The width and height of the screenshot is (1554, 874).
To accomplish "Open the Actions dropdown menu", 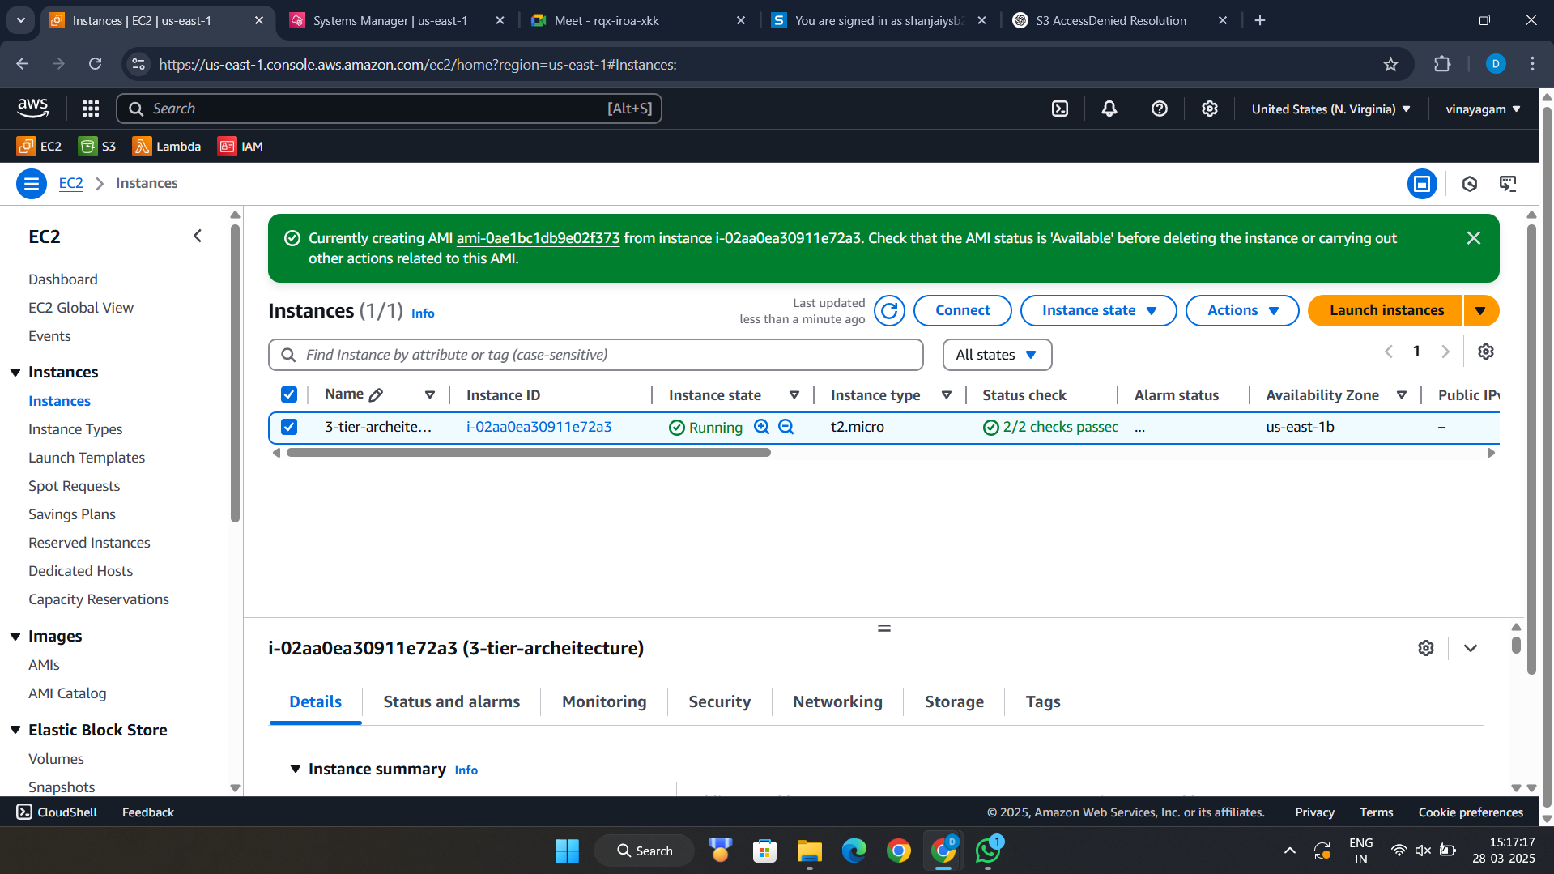I will click(x=1242, y=311).
